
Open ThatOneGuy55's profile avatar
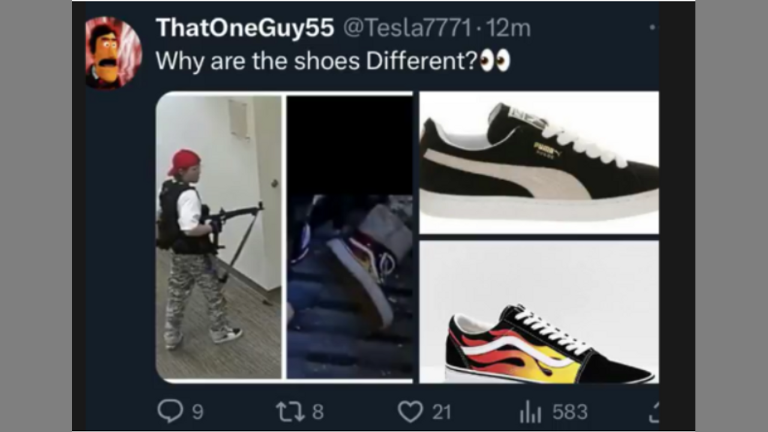(x=113, y=53)
